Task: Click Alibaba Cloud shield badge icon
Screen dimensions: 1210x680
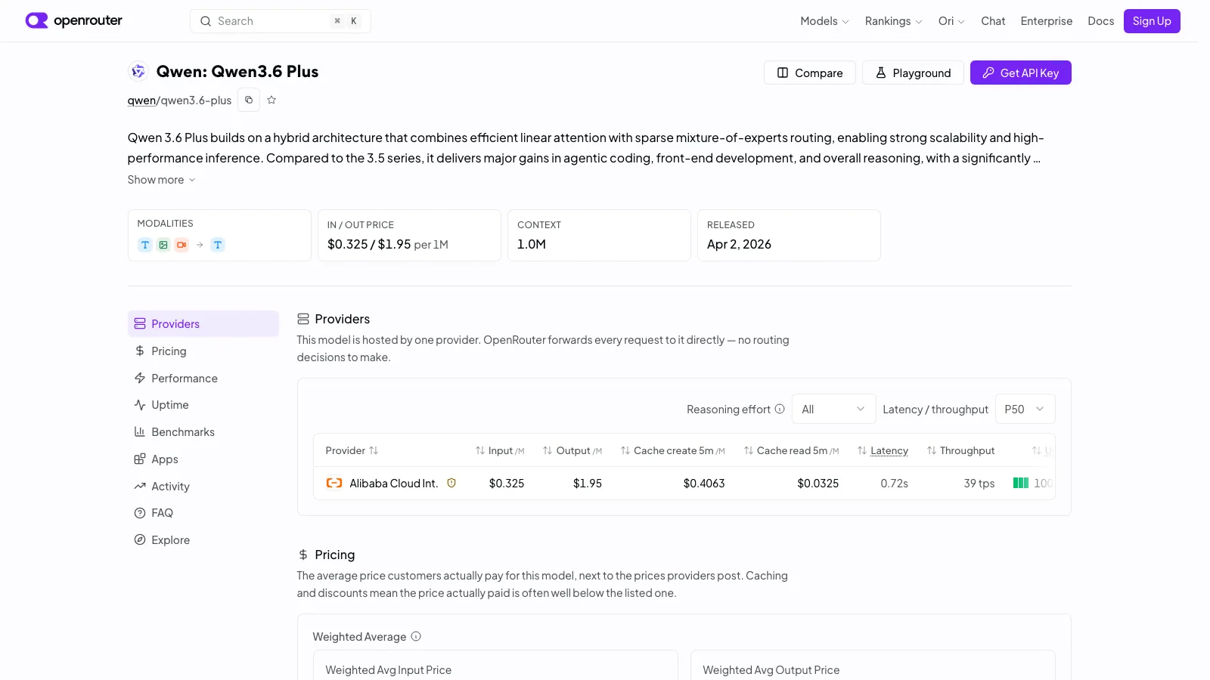Action: point(451,483)
